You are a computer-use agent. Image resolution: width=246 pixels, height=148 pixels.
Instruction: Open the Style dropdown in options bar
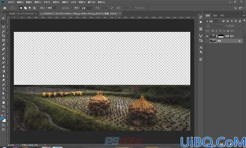87,8
